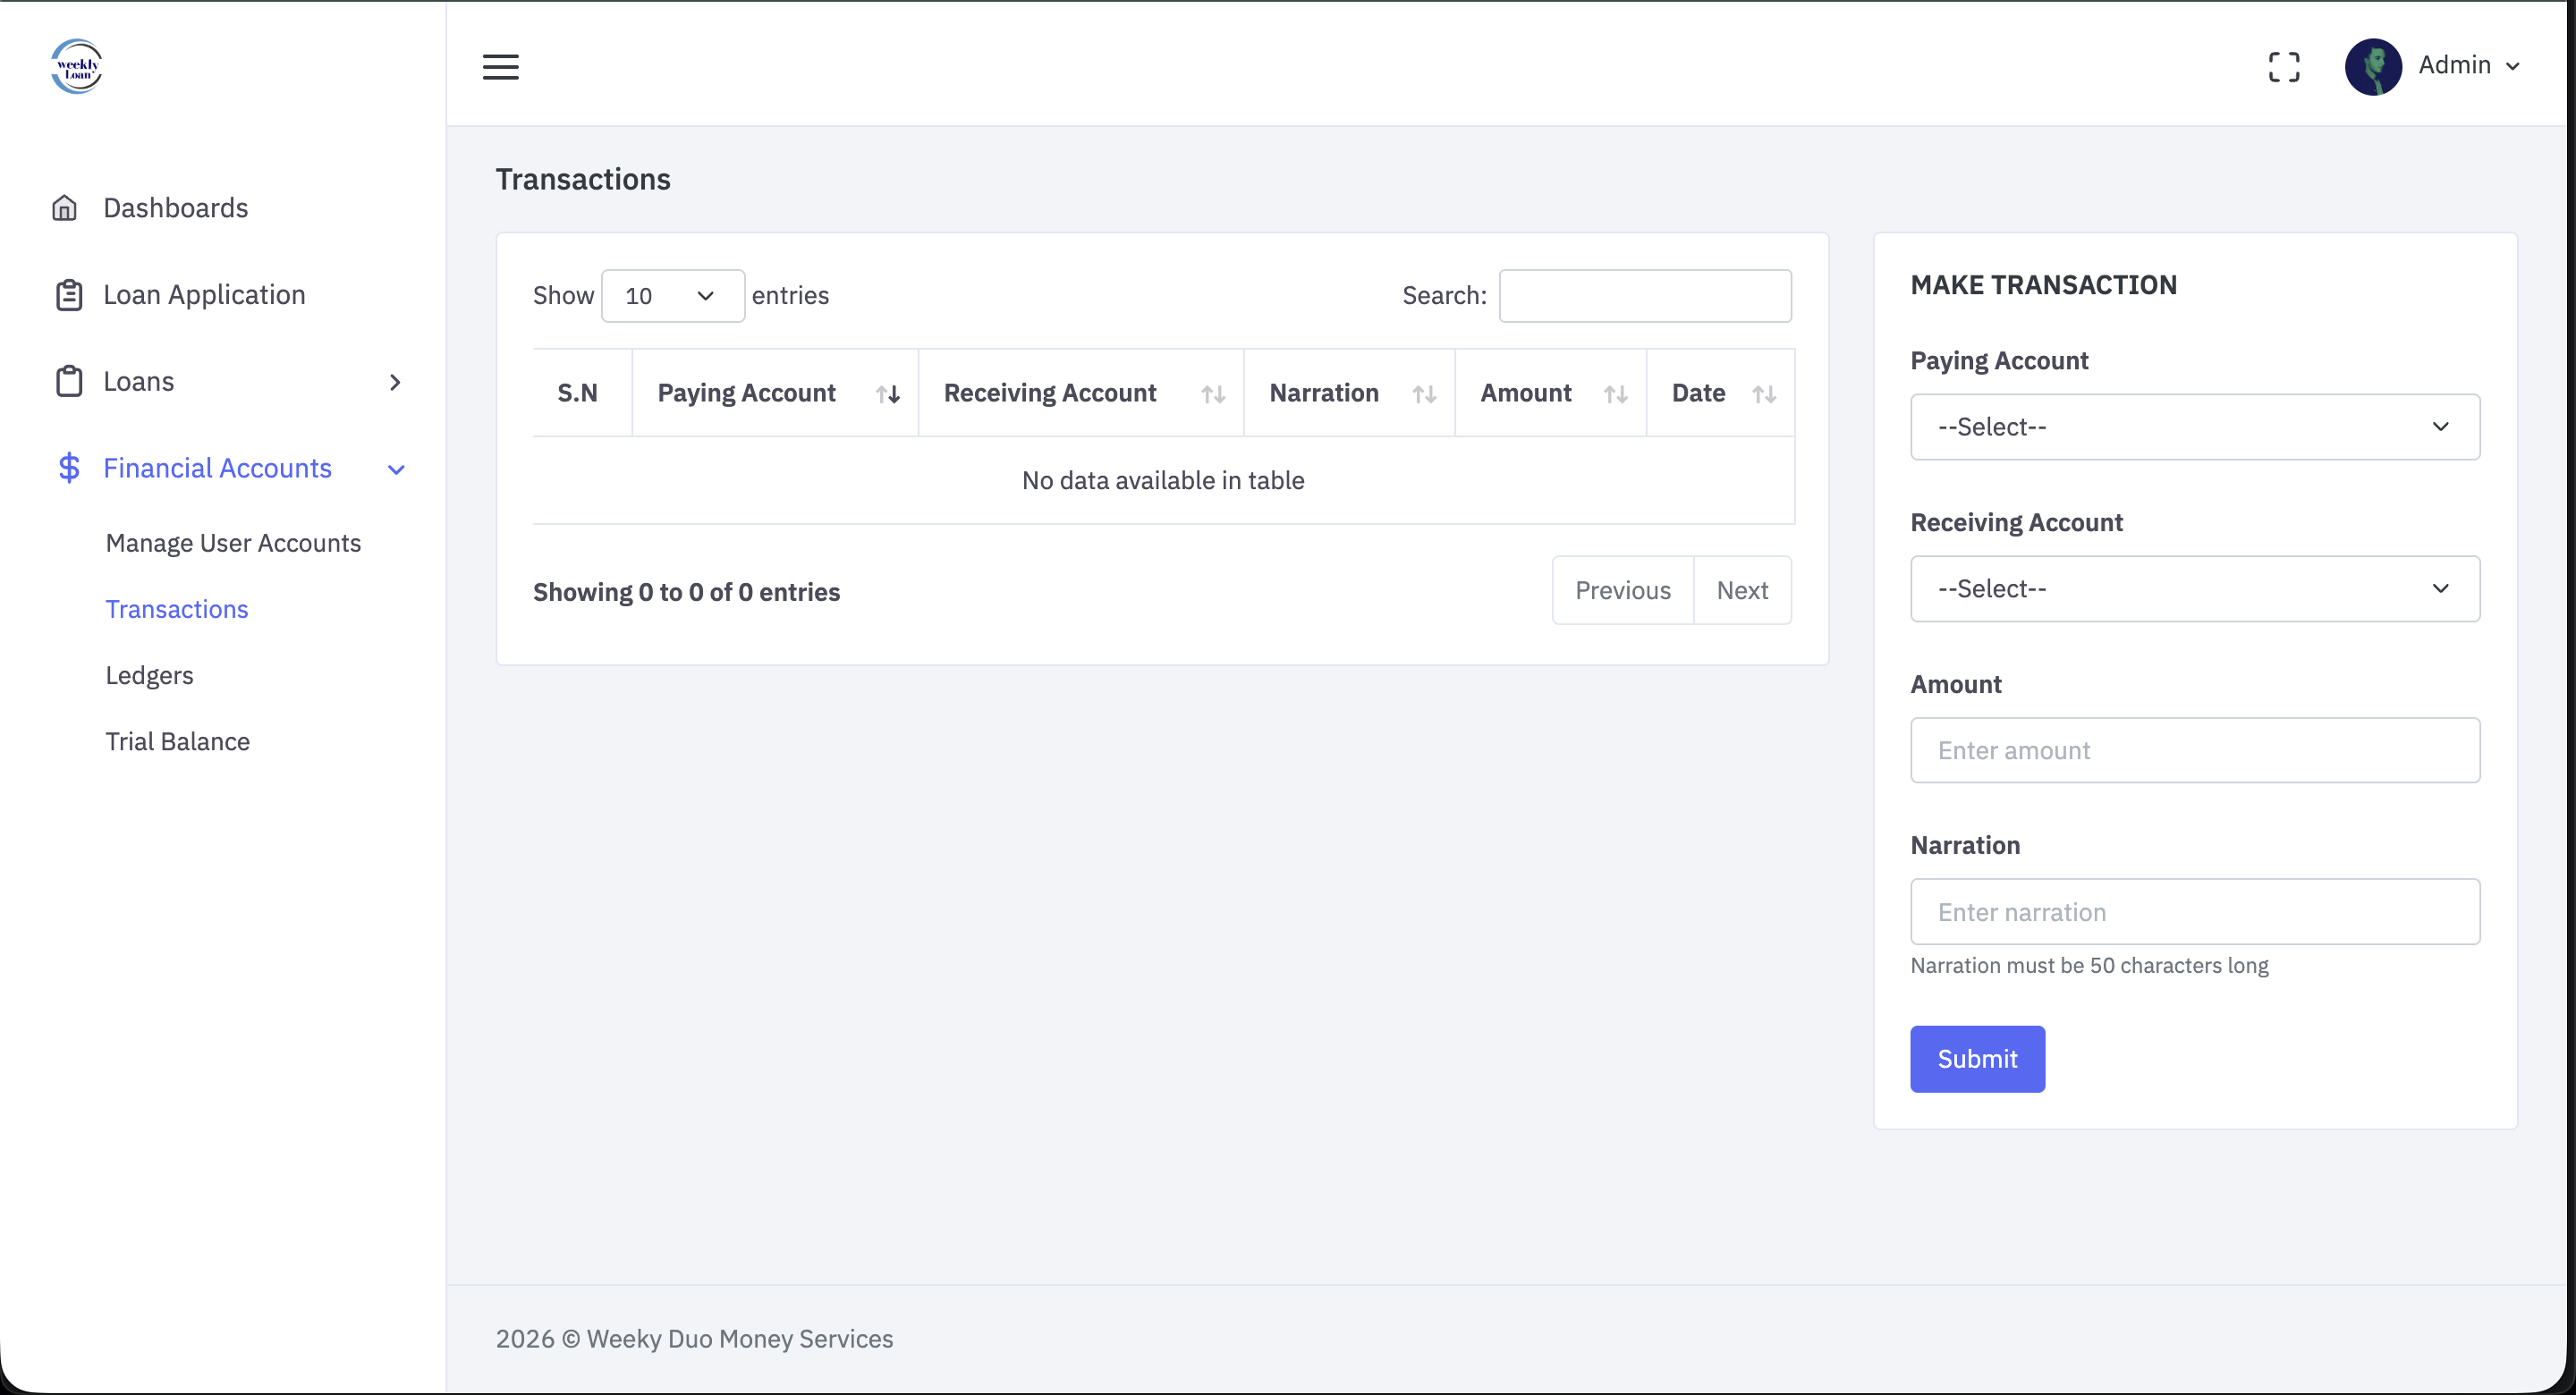
Task: Open the Admin user dropdown
Action: 2468,66
